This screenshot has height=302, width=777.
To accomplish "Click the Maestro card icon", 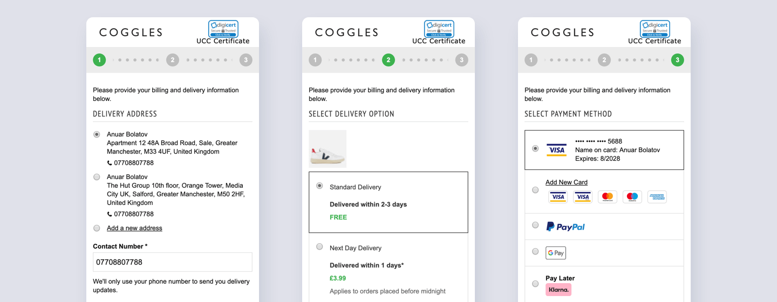I will click(x=632, y=197).
